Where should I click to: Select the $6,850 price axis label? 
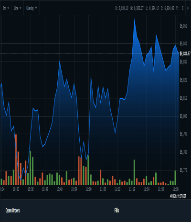pos(183,26)
